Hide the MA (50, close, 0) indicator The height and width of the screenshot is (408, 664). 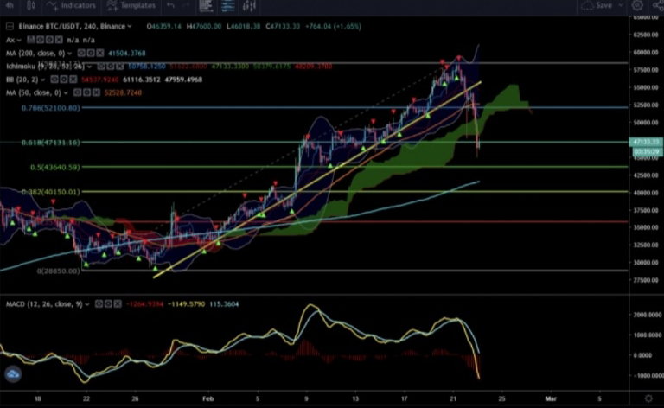pyautogui.click(x=78, y=92)
